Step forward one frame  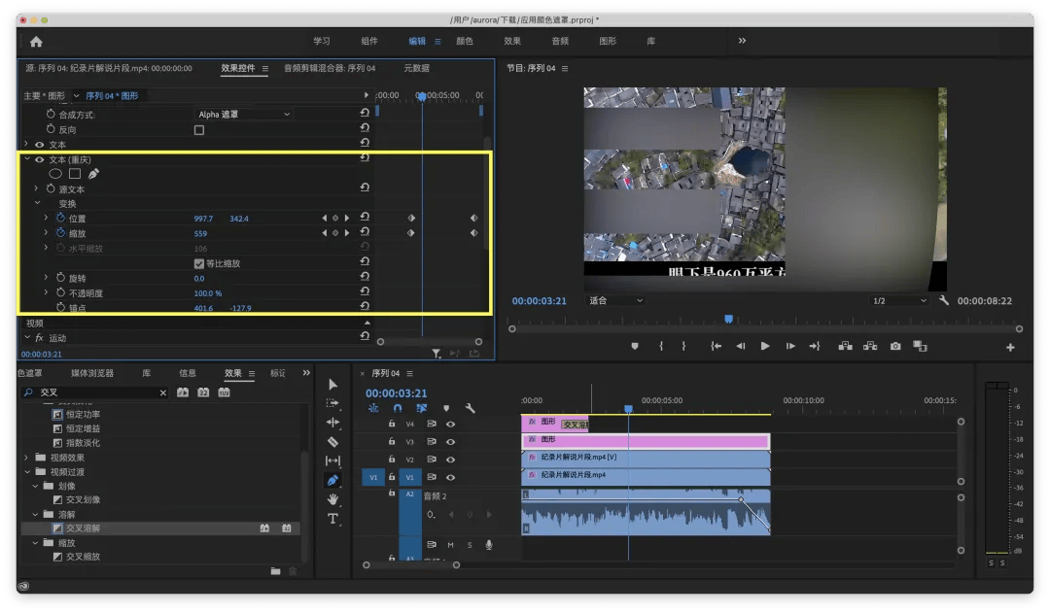point(790,346)
